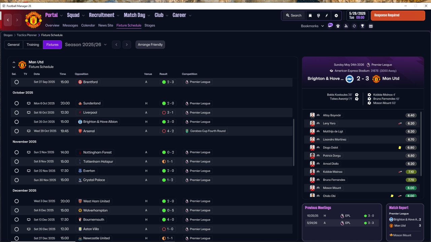Click the date and time 5/26/2026 display

tap(357, 15)
